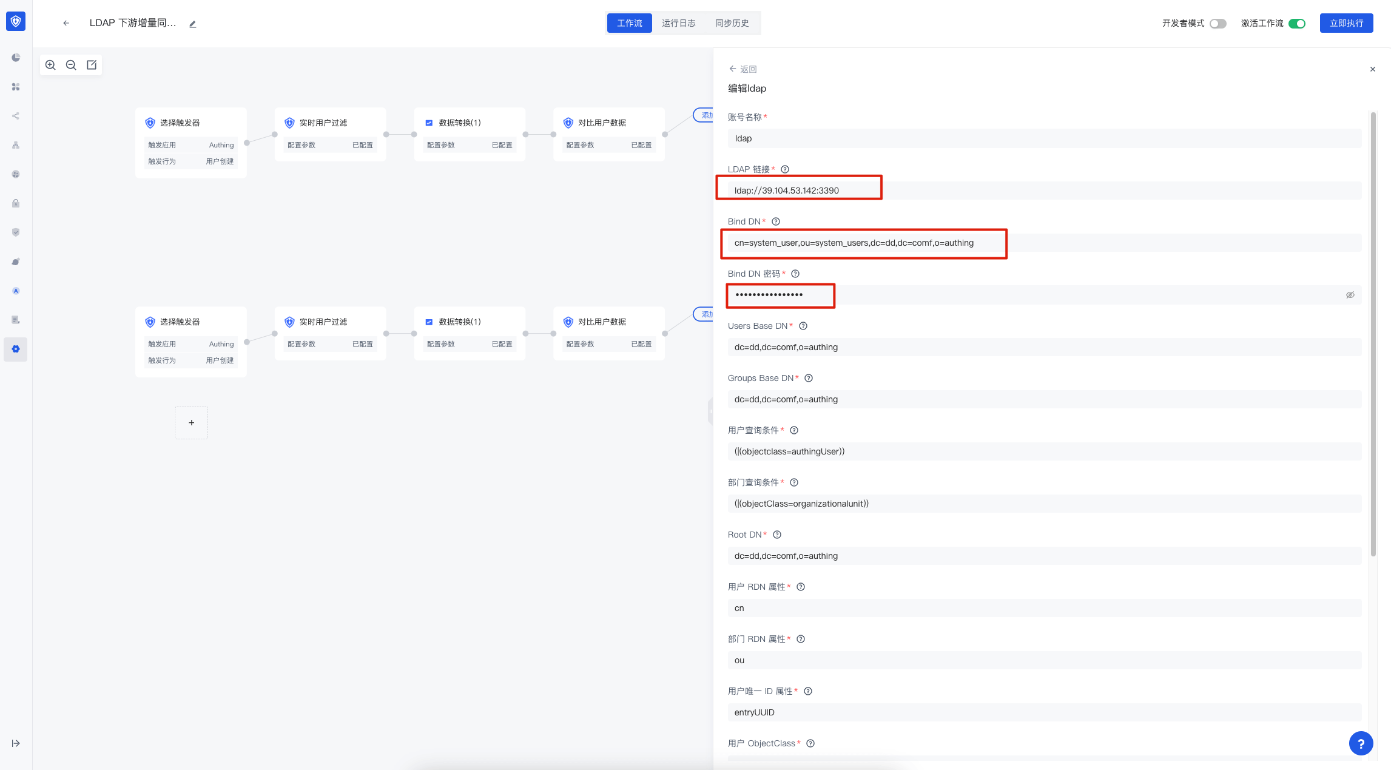Image resolution: width=1391 pixels, height=770 pixels.
Task: Click the gear icon in left sidebar
Action: [16, 349]
